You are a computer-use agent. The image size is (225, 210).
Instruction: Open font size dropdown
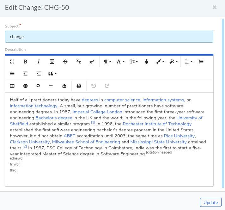click(x=134, y=62)
